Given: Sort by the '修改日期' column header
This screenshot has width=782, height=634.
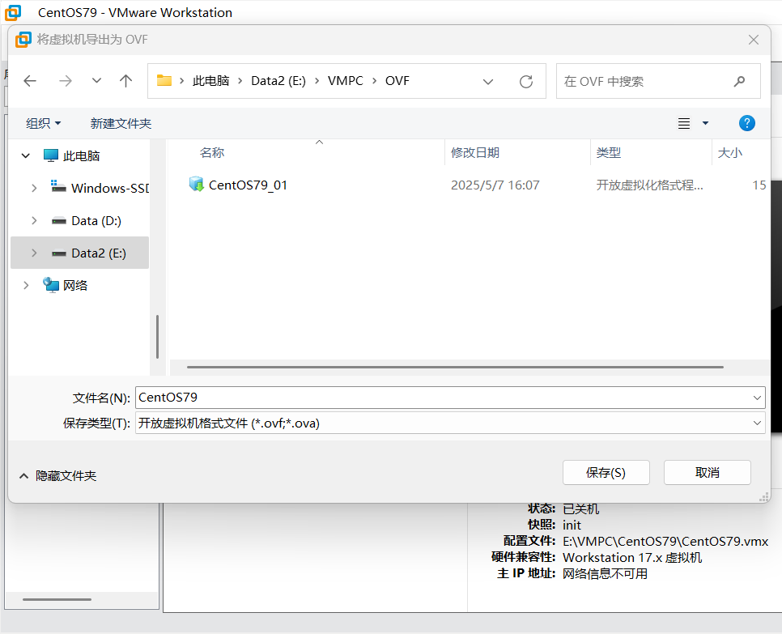Looking at the screenshot, I should [x=474, y=153].
